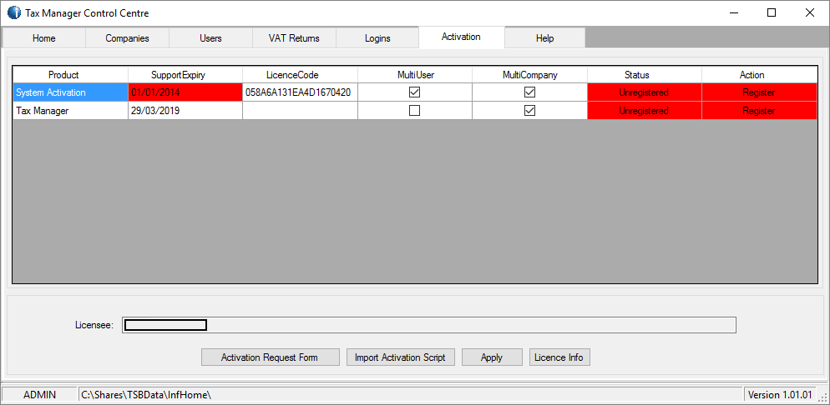Click the Apply button
The height and width of the screenshot is (405, 830).
[492, 357]
